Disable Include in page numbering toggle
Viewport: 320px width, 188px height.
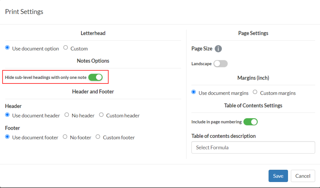[250, 122]
